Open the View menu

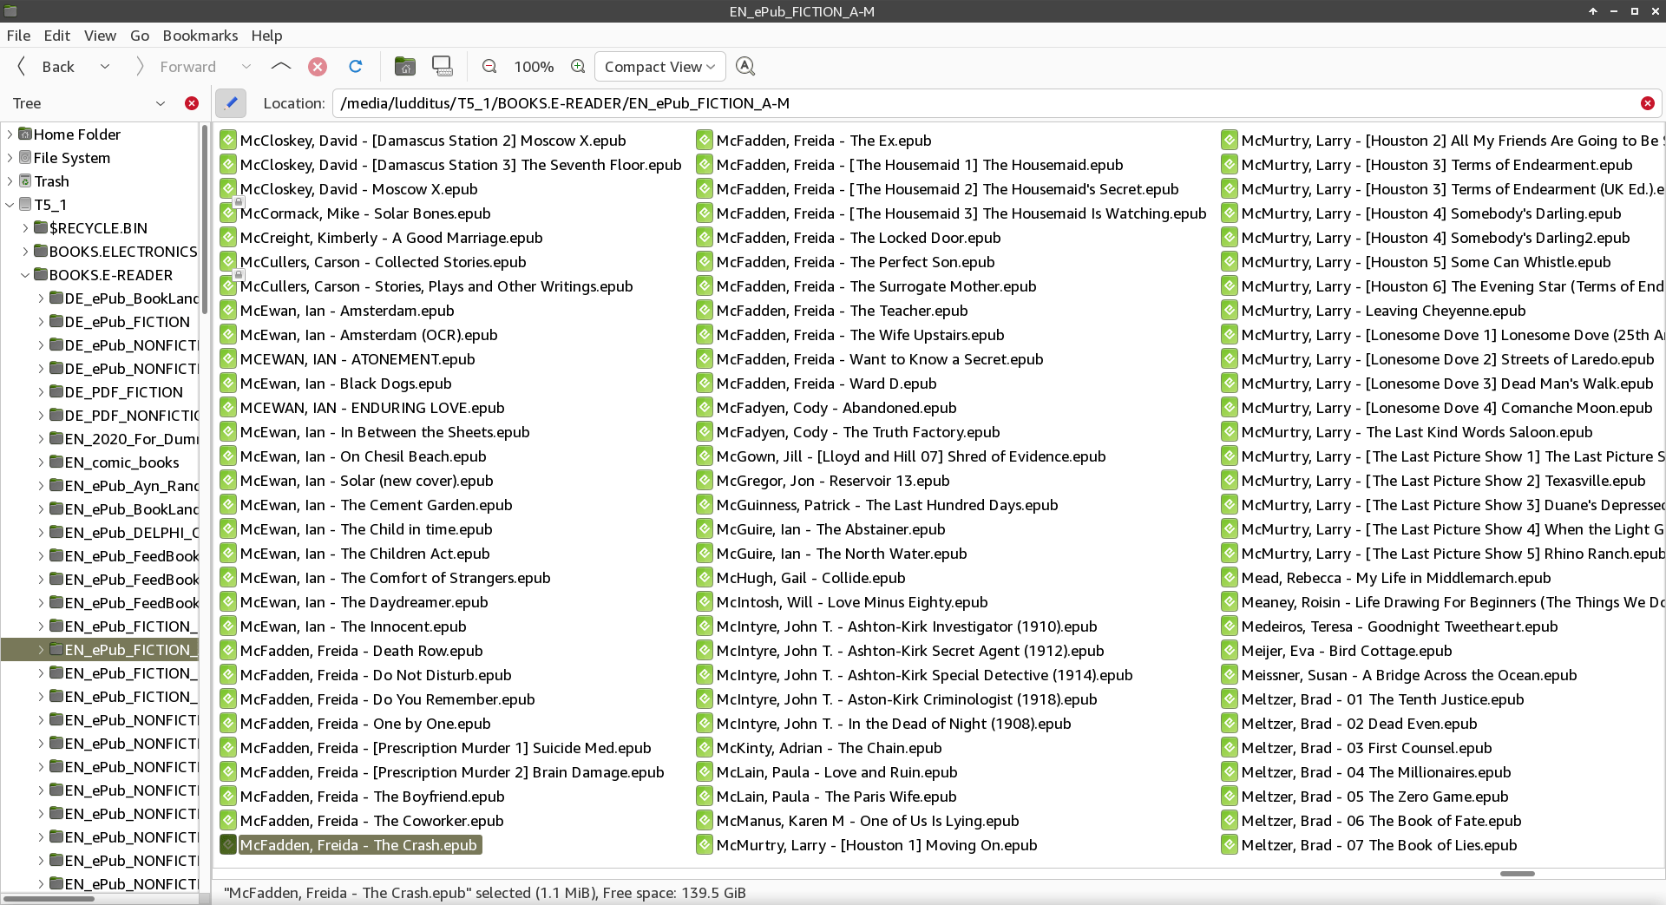(x=100, y=36)
